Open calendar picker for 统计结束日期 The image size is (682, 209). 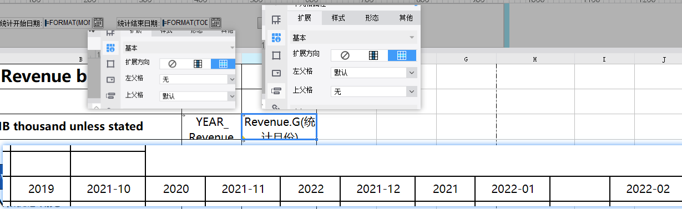(x=216, y=23)
